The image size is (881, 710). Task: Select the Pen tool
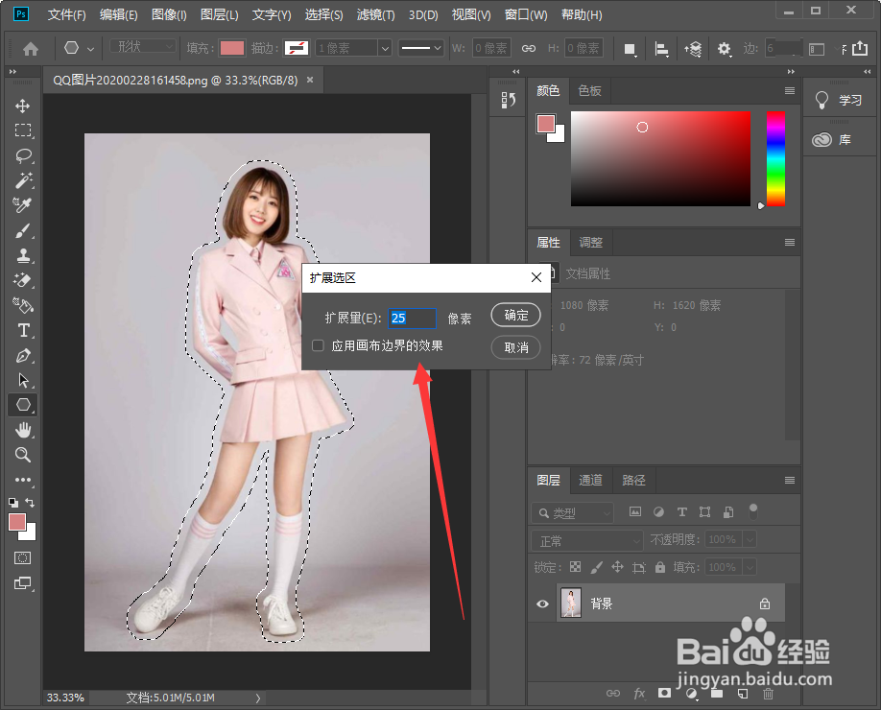[x=23, y=354]
